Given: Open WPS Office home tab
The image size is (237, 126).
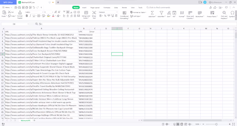Looking at the screenshot, I should 8,2.
